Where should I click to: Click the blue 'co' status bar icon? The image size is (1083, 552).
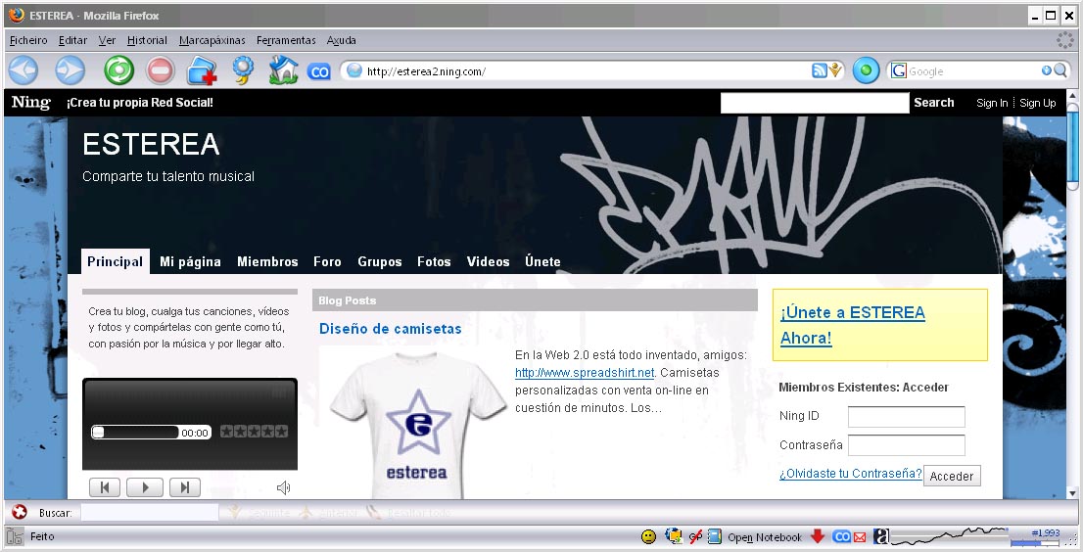[841, 536]
